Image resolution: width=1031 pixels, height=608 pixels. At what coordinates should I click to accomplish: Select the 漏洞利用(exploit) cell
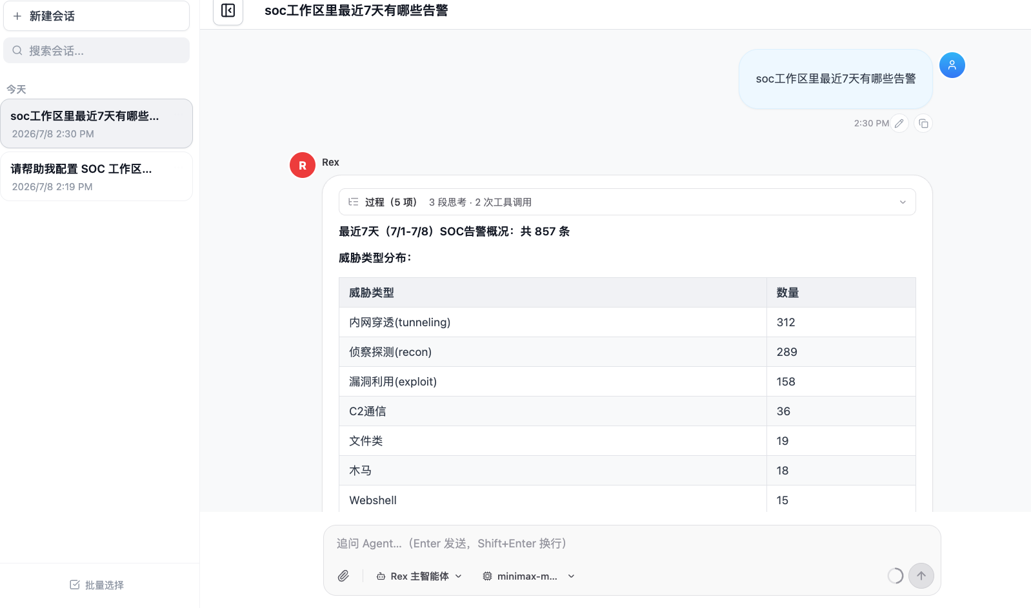coord(552,382)
